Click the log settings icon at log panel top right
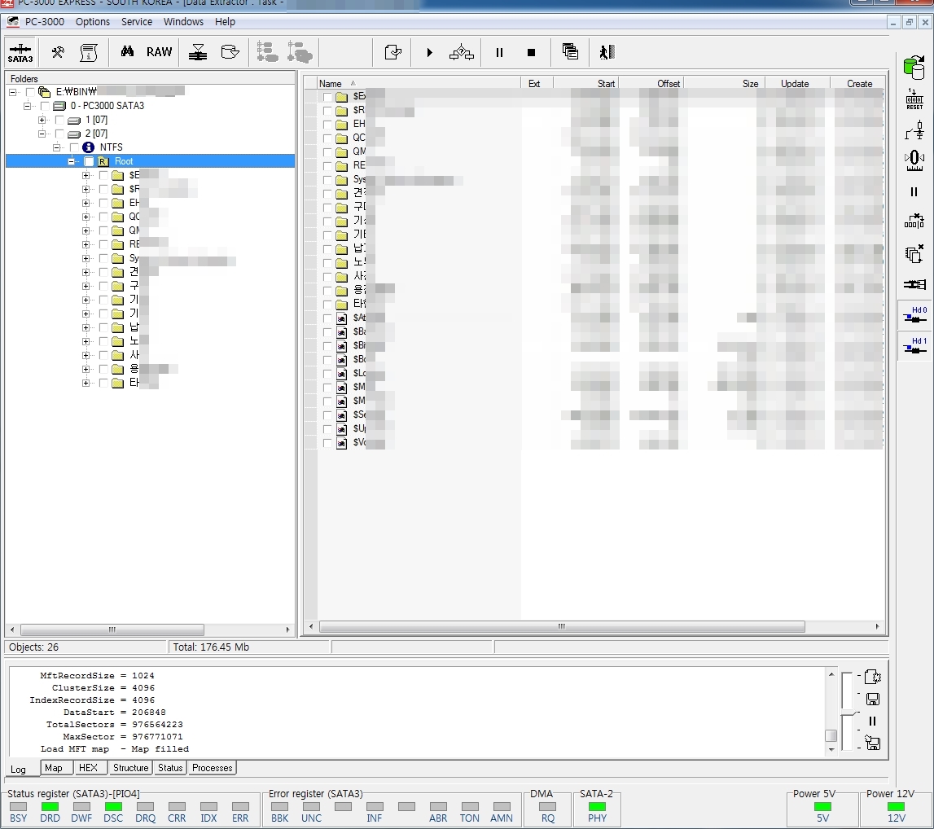Screen dimensions: 934x829 click(873, 678)
